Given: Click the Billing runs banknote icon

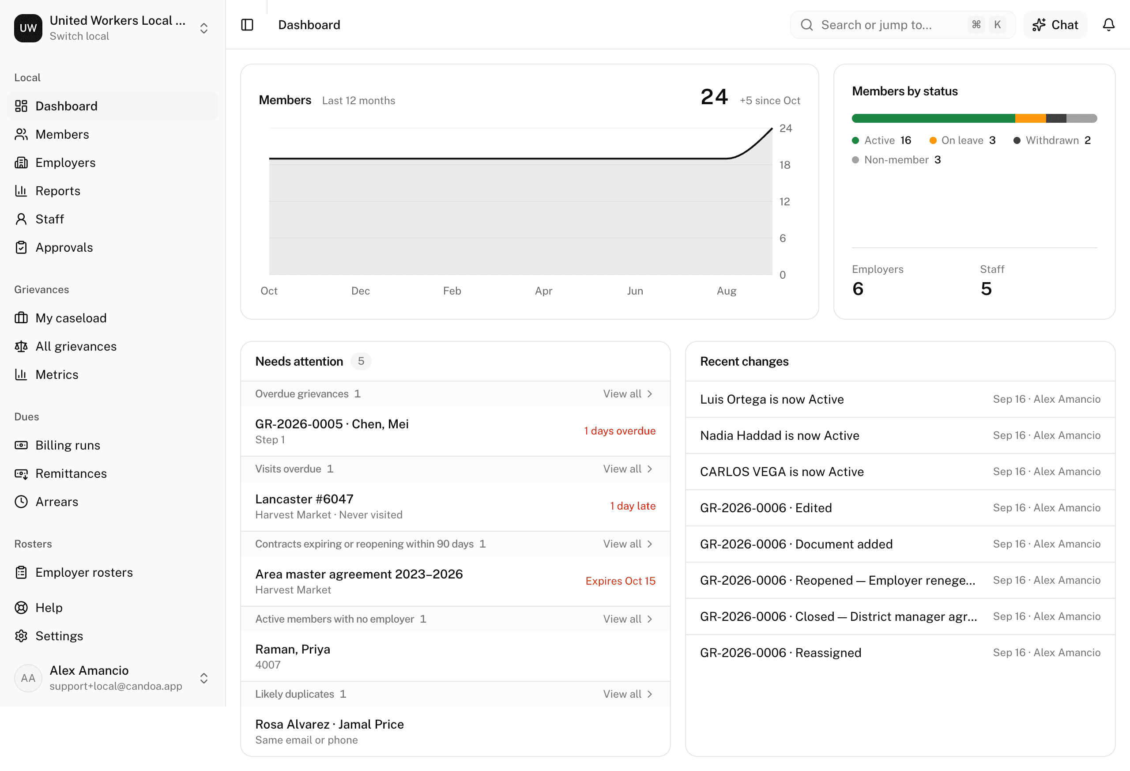Looking at the screenshot, I should click(21, 445).
